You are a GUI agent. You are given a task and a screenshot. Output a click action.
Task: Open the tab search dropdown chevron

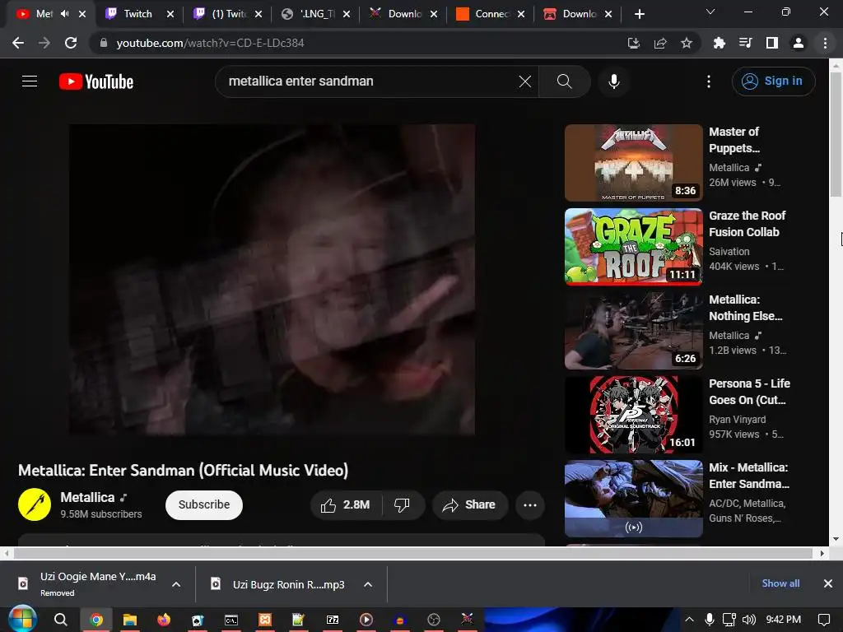pos(710,12)
